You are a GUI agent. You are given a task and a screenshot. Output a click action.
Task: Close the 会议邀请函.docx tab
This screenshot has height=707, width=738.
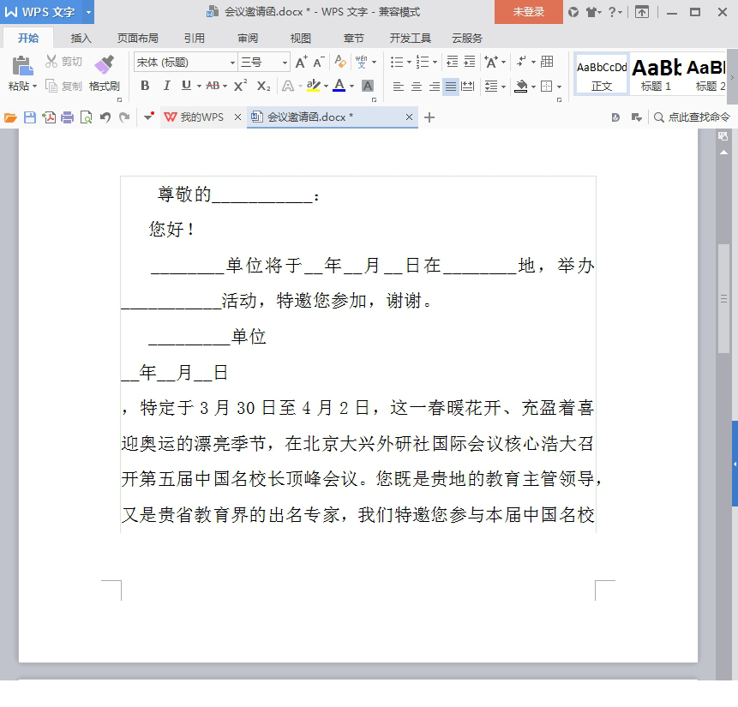point(409,117)
